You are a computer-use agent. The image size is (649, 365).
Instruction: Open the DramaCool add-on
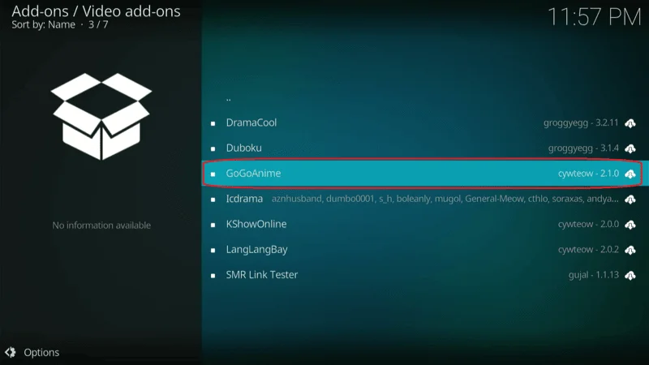tap(425, 123)
